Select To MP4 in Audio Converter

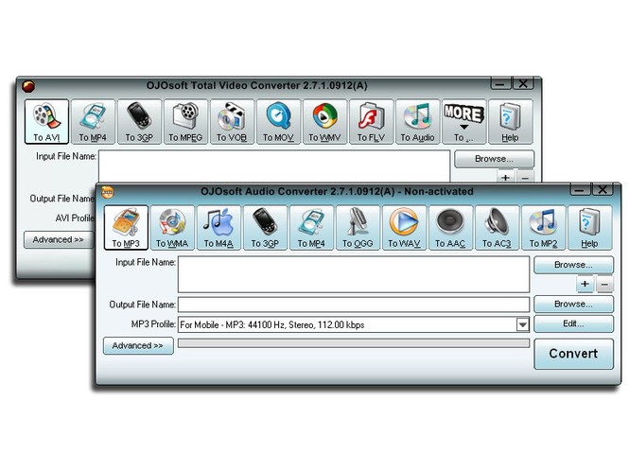point(311,228)
